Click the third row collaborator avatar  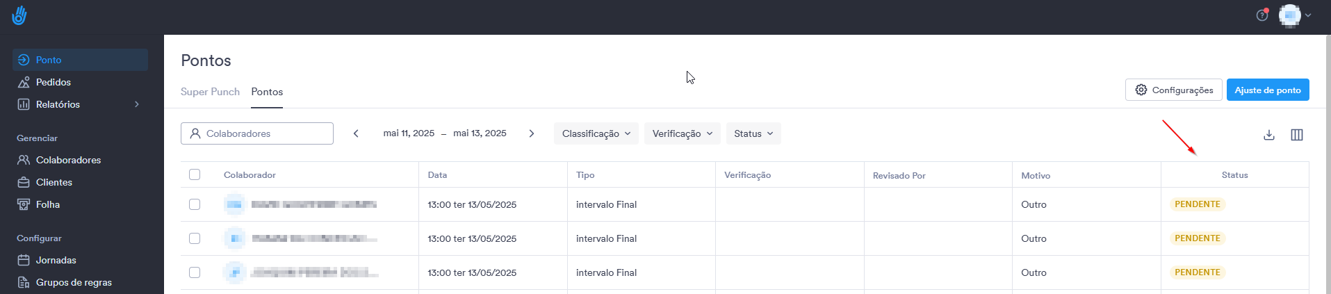(235, 272)
